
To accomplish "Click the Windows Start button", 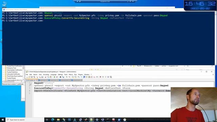I will tap(3, 120).
